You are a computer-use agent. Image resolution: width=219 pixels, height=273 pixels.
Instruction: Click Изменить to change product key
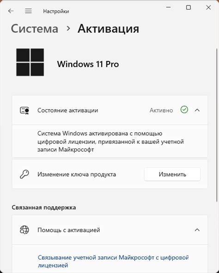pyautogui.click(x=172, y=174)
